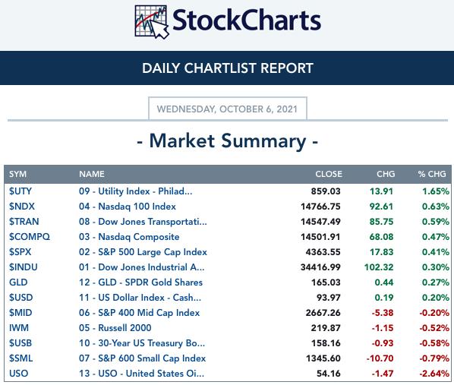
Task: Open the $NDX symbol link
Action: tap(22, 207)
